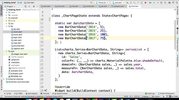Click Run with Coverage icon
Screen dimensions: 179x100
[135, 2]
